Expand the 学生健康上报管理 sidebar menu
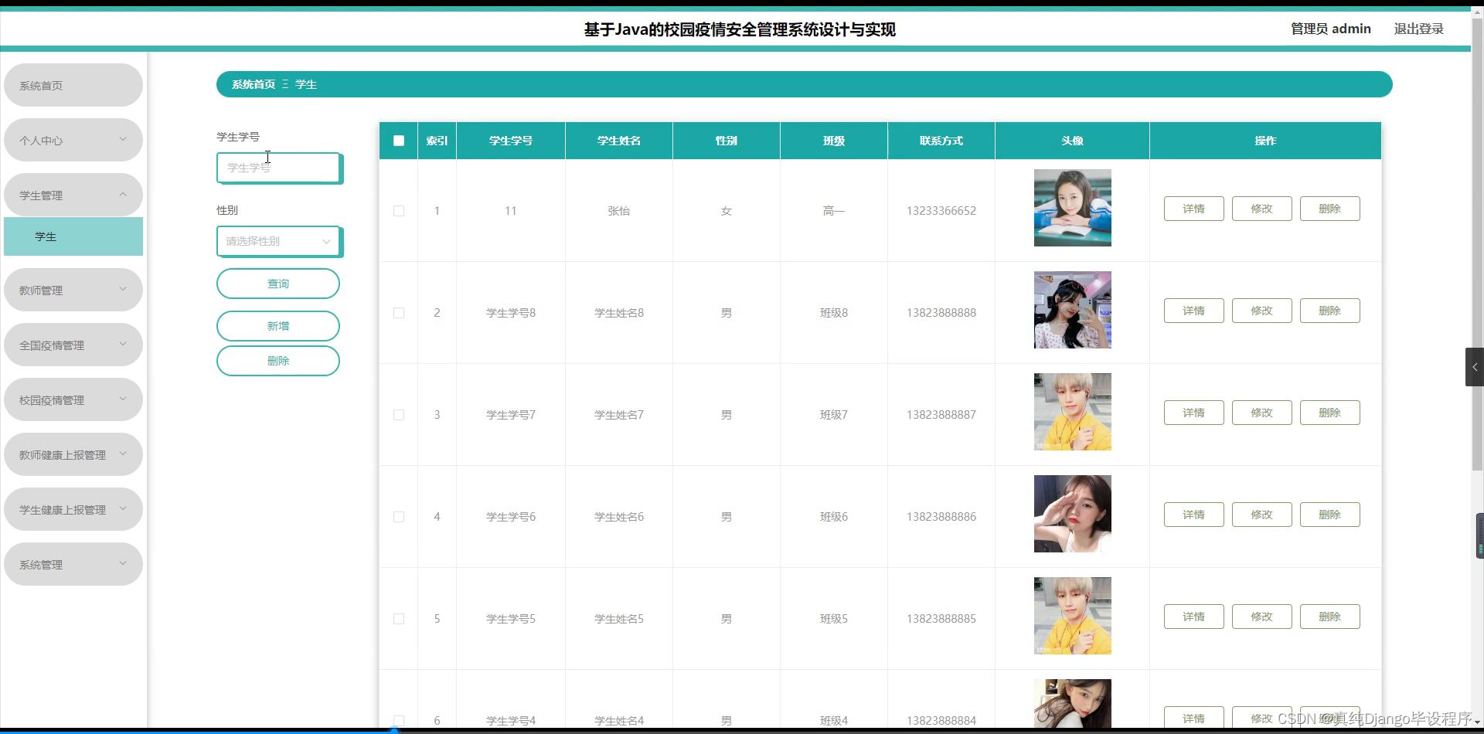Image resolution: width=1484 pixels, height=734 pixels. click(x=73, y=509)
